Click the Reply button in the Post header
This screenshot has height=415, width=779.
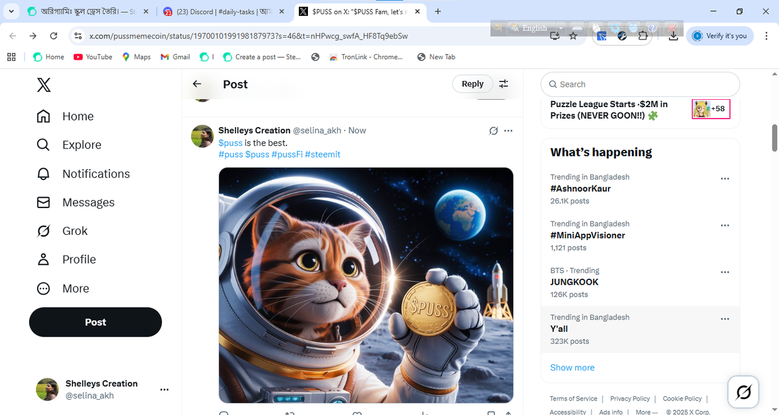click(473, 84)
